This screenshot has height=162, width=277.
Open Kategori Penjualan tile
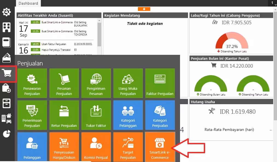(x=160, y=115)
